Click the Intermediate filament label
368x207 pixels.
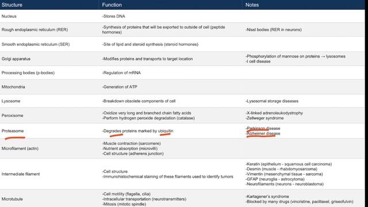pos(21,174)
